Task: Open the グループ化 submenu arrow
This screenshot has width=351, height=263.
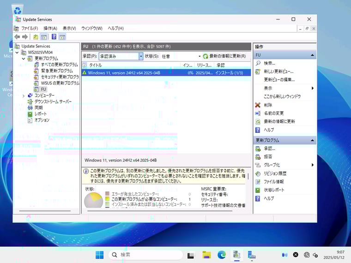Action: click(x=313, y=165)
